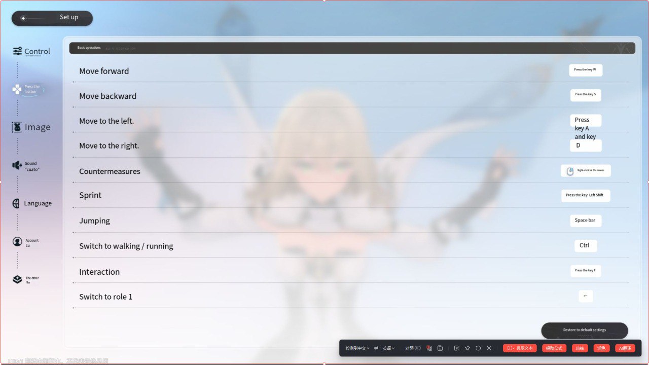Change the Move forward key binding

pyautogui.click(x=586, y=70)
